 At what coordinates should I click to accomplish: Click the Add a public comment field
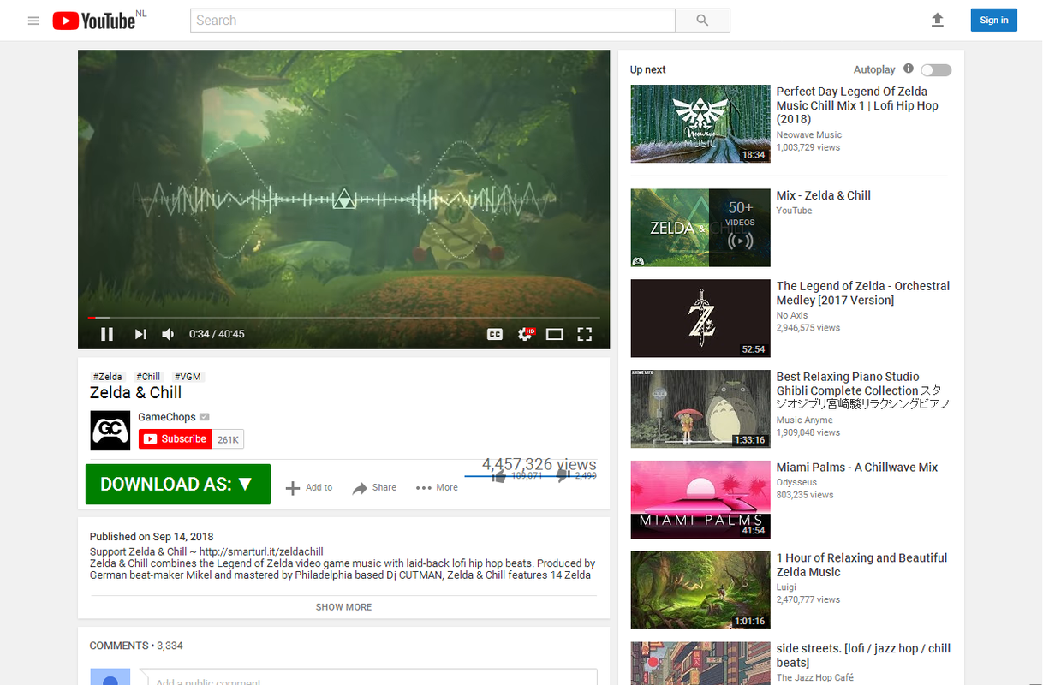[368, 679]
